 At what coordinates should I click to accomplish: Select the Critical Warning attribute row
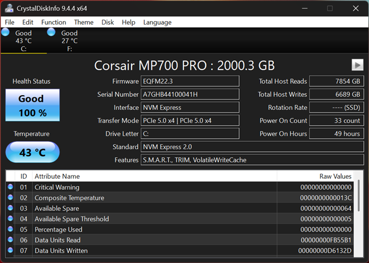pos(180,187)
